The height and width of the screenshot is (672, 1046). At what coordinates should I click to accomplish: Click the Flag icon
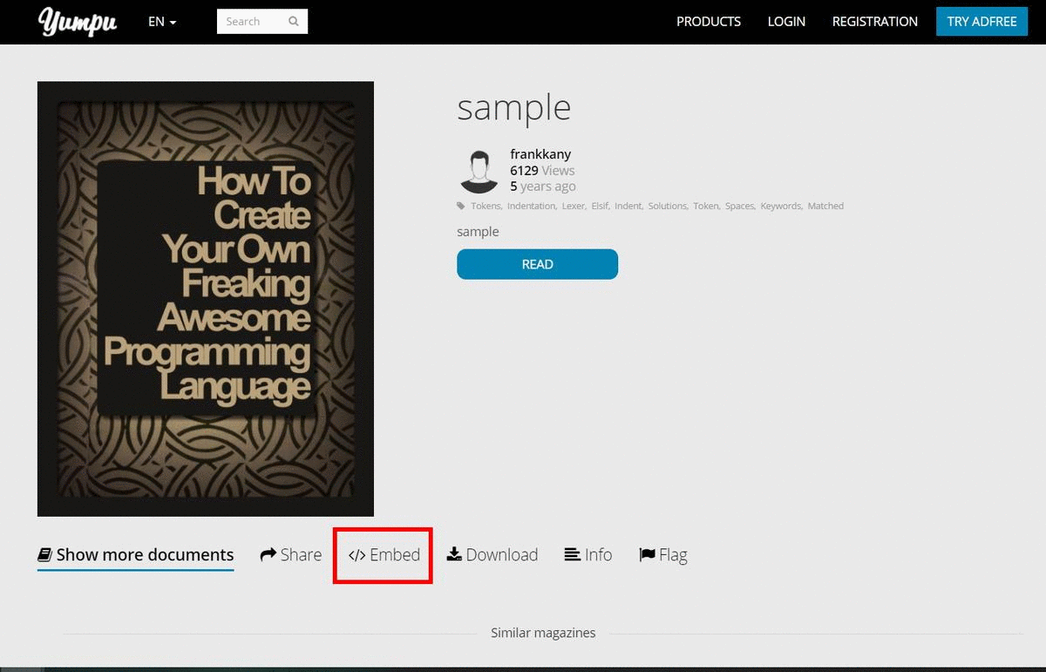(647, 555)
